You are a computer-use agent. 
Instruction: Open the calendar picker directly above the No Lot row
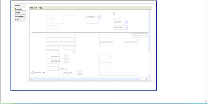pyautogui.click(x=67, y=61)
